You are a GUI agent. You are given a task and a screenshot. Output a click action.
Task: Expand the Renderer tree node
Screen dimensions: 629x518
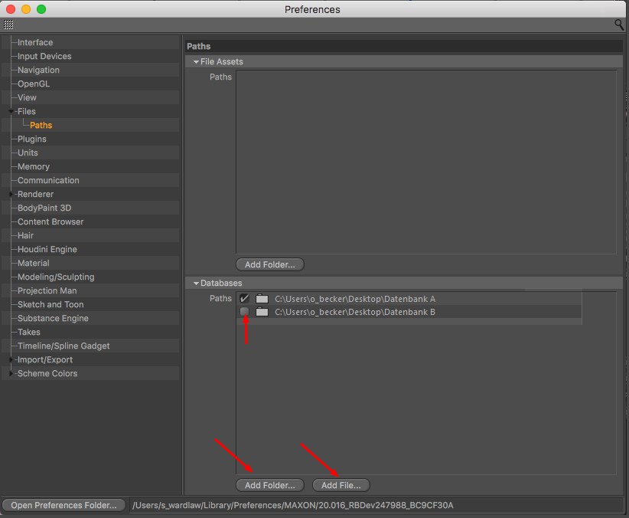coord(11,194)
